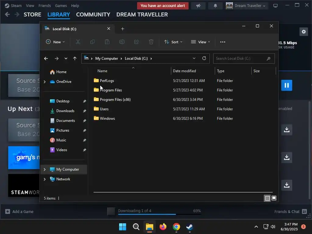Screen dimensions: 312x234
Task: Click the chevron after Local Disk (C:) breadcrumb
Action: (151, 58)
